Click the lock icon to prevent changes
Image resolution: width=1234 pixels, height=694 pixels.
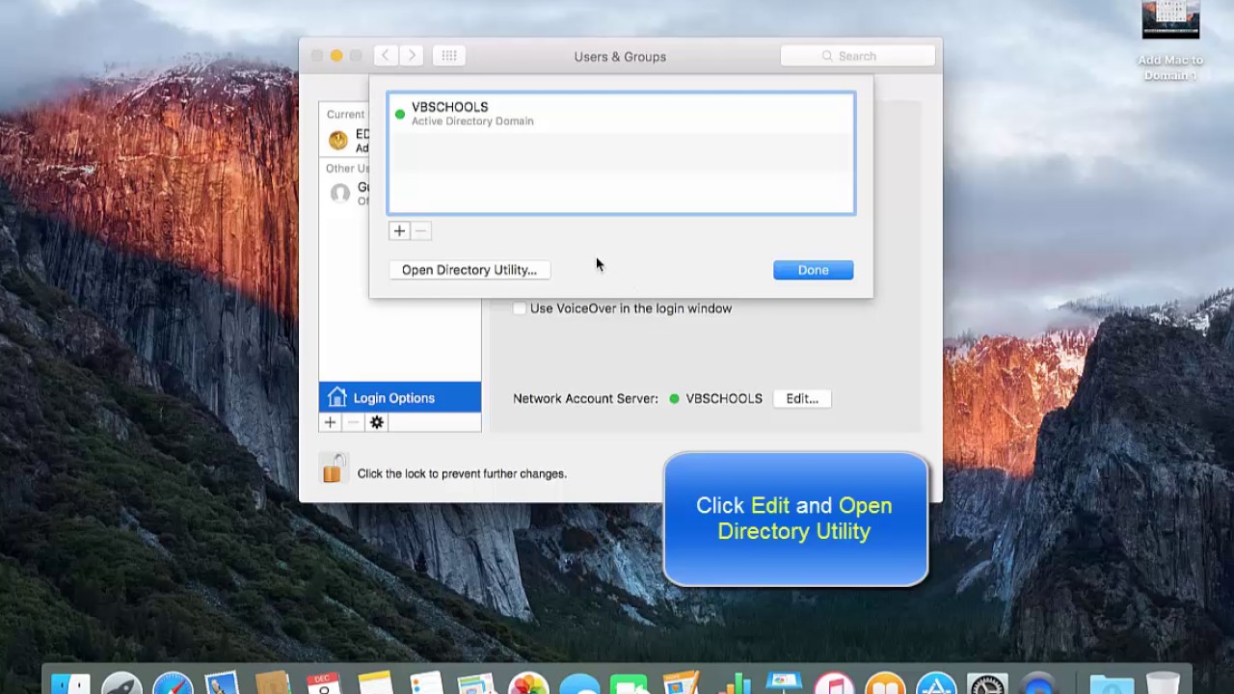(x=333, y=469)
